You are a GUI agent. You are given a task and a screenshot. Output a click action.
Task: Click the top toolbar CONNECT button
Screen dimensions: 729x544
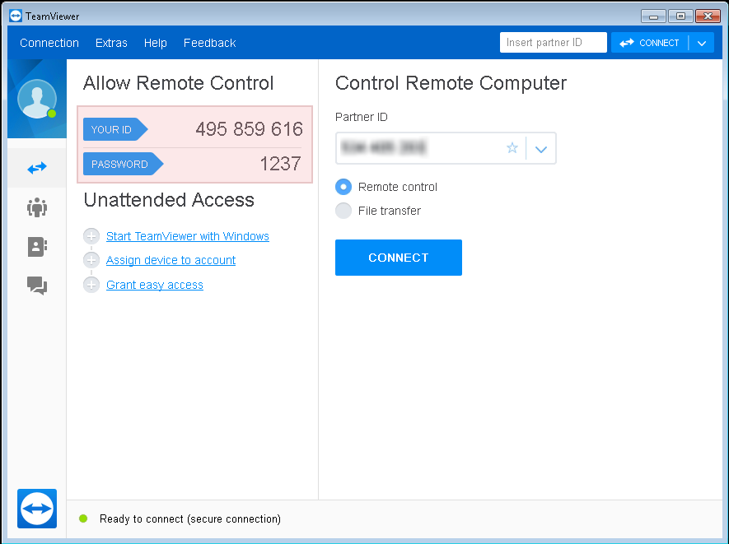click(649, 43)
